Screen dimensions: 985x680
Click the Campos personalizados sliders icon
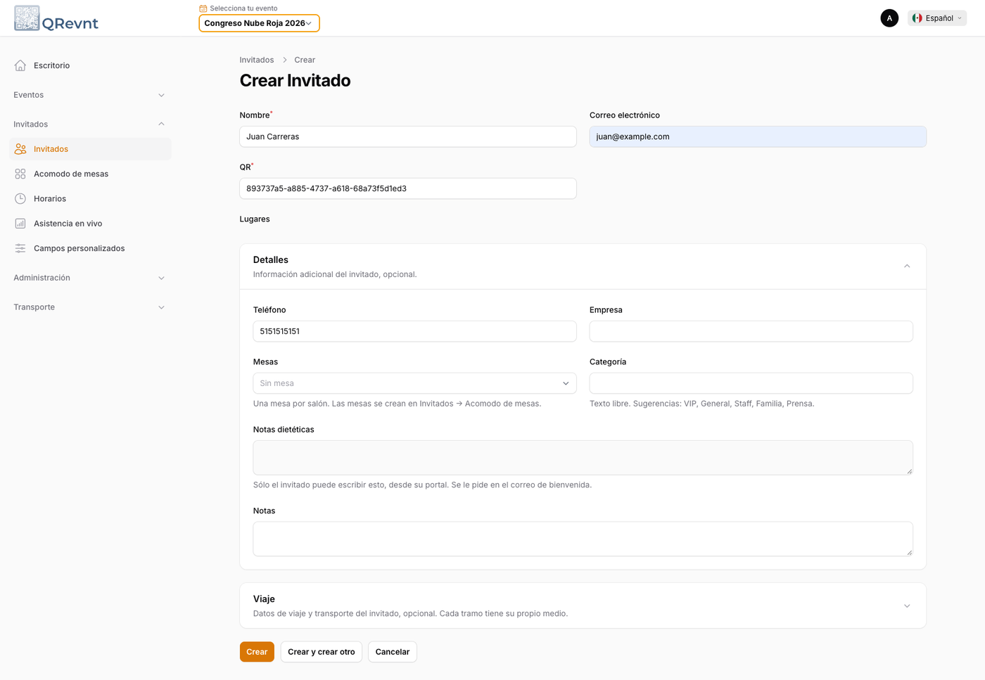pyautogui.click(x=20, y=248)
